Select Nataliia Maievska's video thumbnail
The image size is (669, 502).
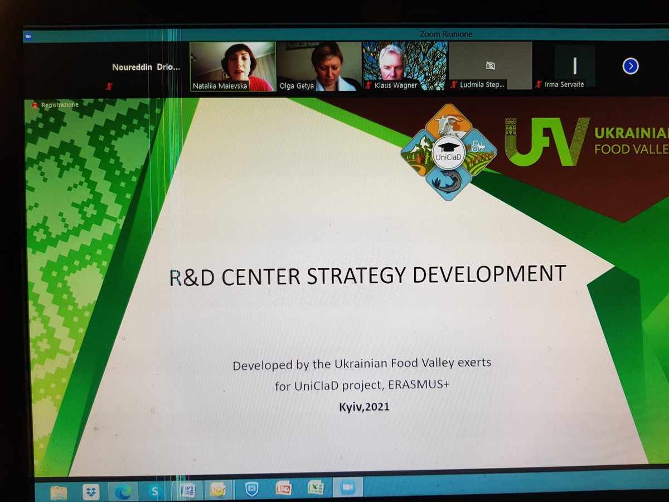233,67
